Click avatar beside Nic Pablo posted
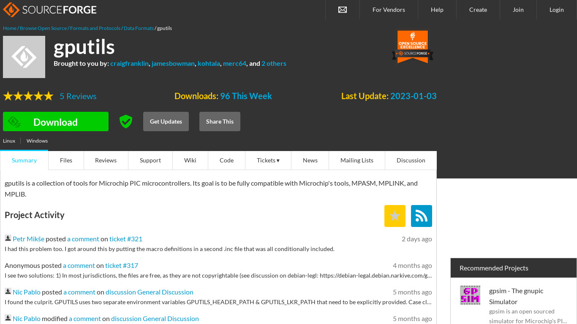The height and width of the screenshot is (324, 577). pyautogui.click(x=8, y=292)
